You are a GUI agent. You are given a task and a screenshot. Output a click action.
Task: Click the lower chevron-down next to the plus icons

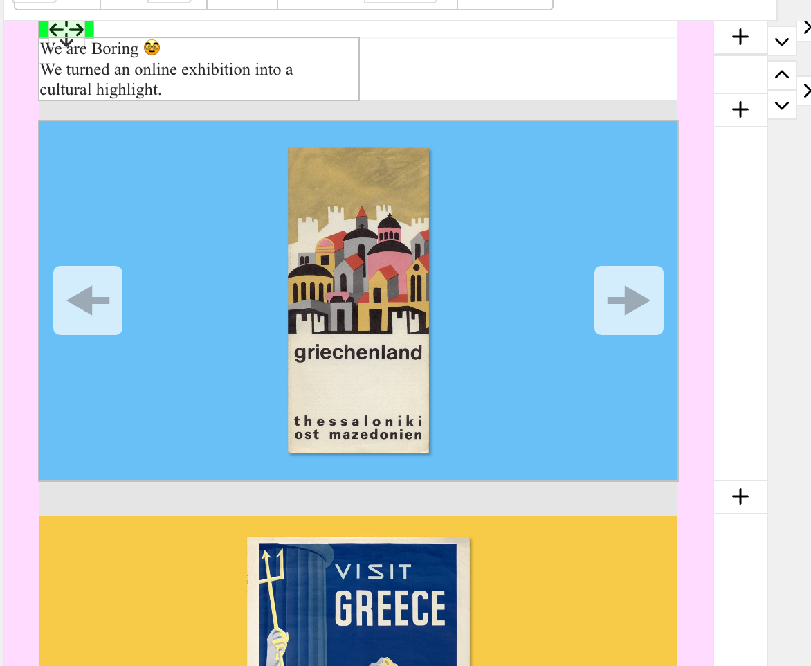(781, 105)
